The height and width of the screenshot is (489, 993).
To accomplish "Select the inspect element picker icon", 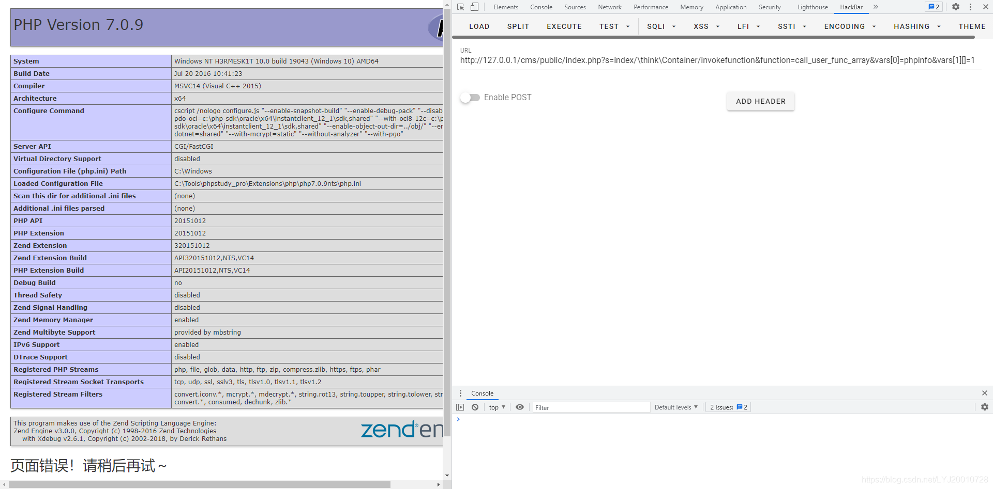I will point(460,7).
